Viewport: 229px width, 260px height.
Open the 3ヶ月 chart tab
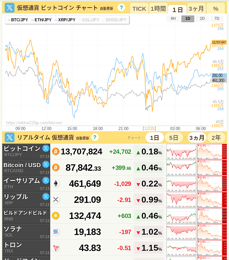click(x=196, y=9)
